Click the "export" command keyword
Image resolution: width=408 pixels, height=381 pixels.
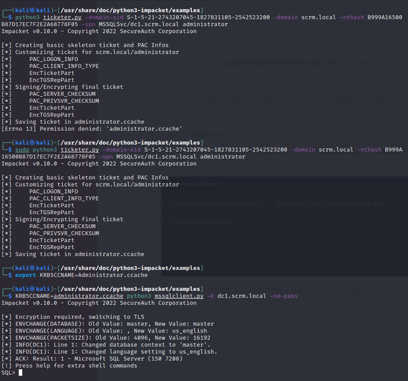point(25,275)
